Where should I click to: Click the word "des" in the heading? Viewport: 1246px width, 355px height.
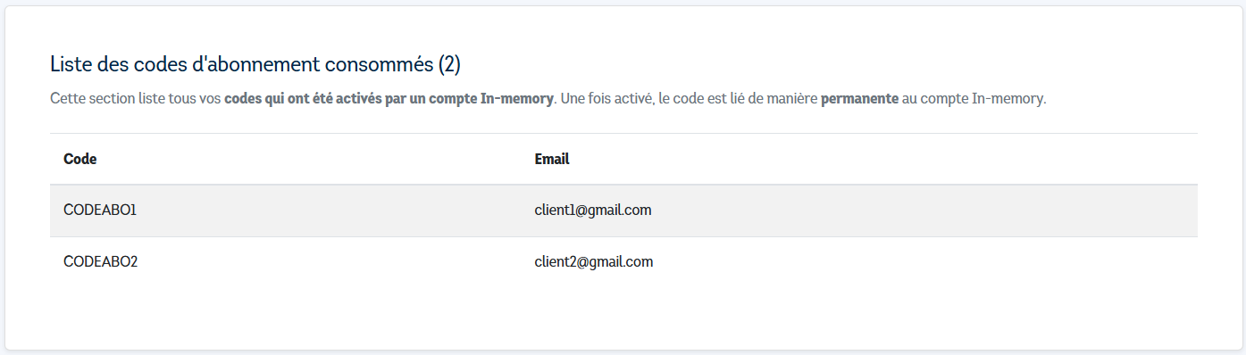[x=111, y=65]
